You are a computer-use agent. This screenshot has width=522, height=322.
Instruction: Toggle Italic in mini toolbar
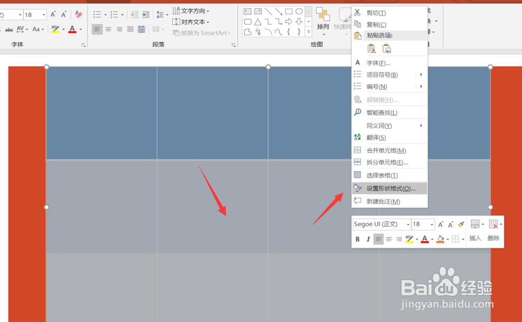pos(368,239)
